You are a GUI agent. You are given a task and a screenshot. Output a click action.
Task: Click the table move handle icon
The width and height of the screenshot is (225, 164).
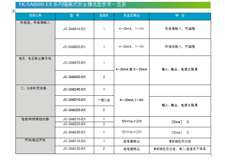click(x=13, y=11)
